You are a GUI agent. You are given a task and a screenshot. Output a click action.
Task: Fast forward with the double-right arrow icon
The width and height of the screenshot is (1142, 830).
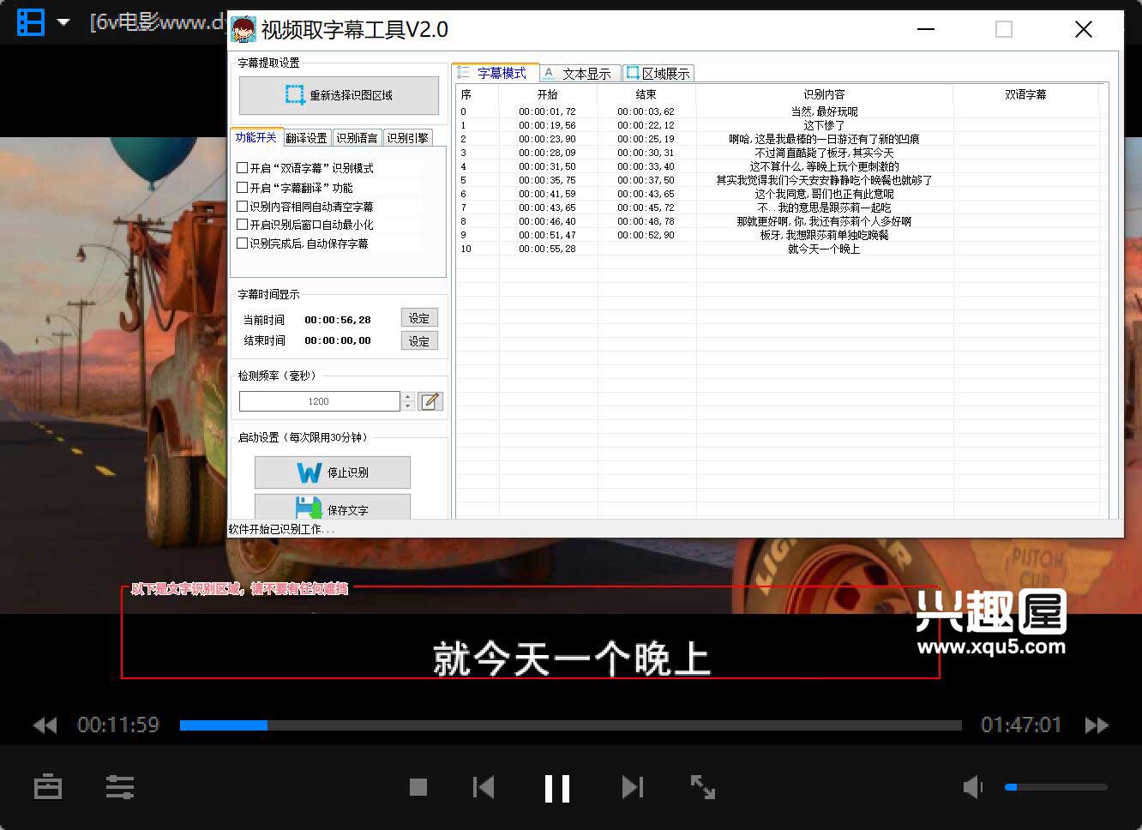[x=1097, y=725]
